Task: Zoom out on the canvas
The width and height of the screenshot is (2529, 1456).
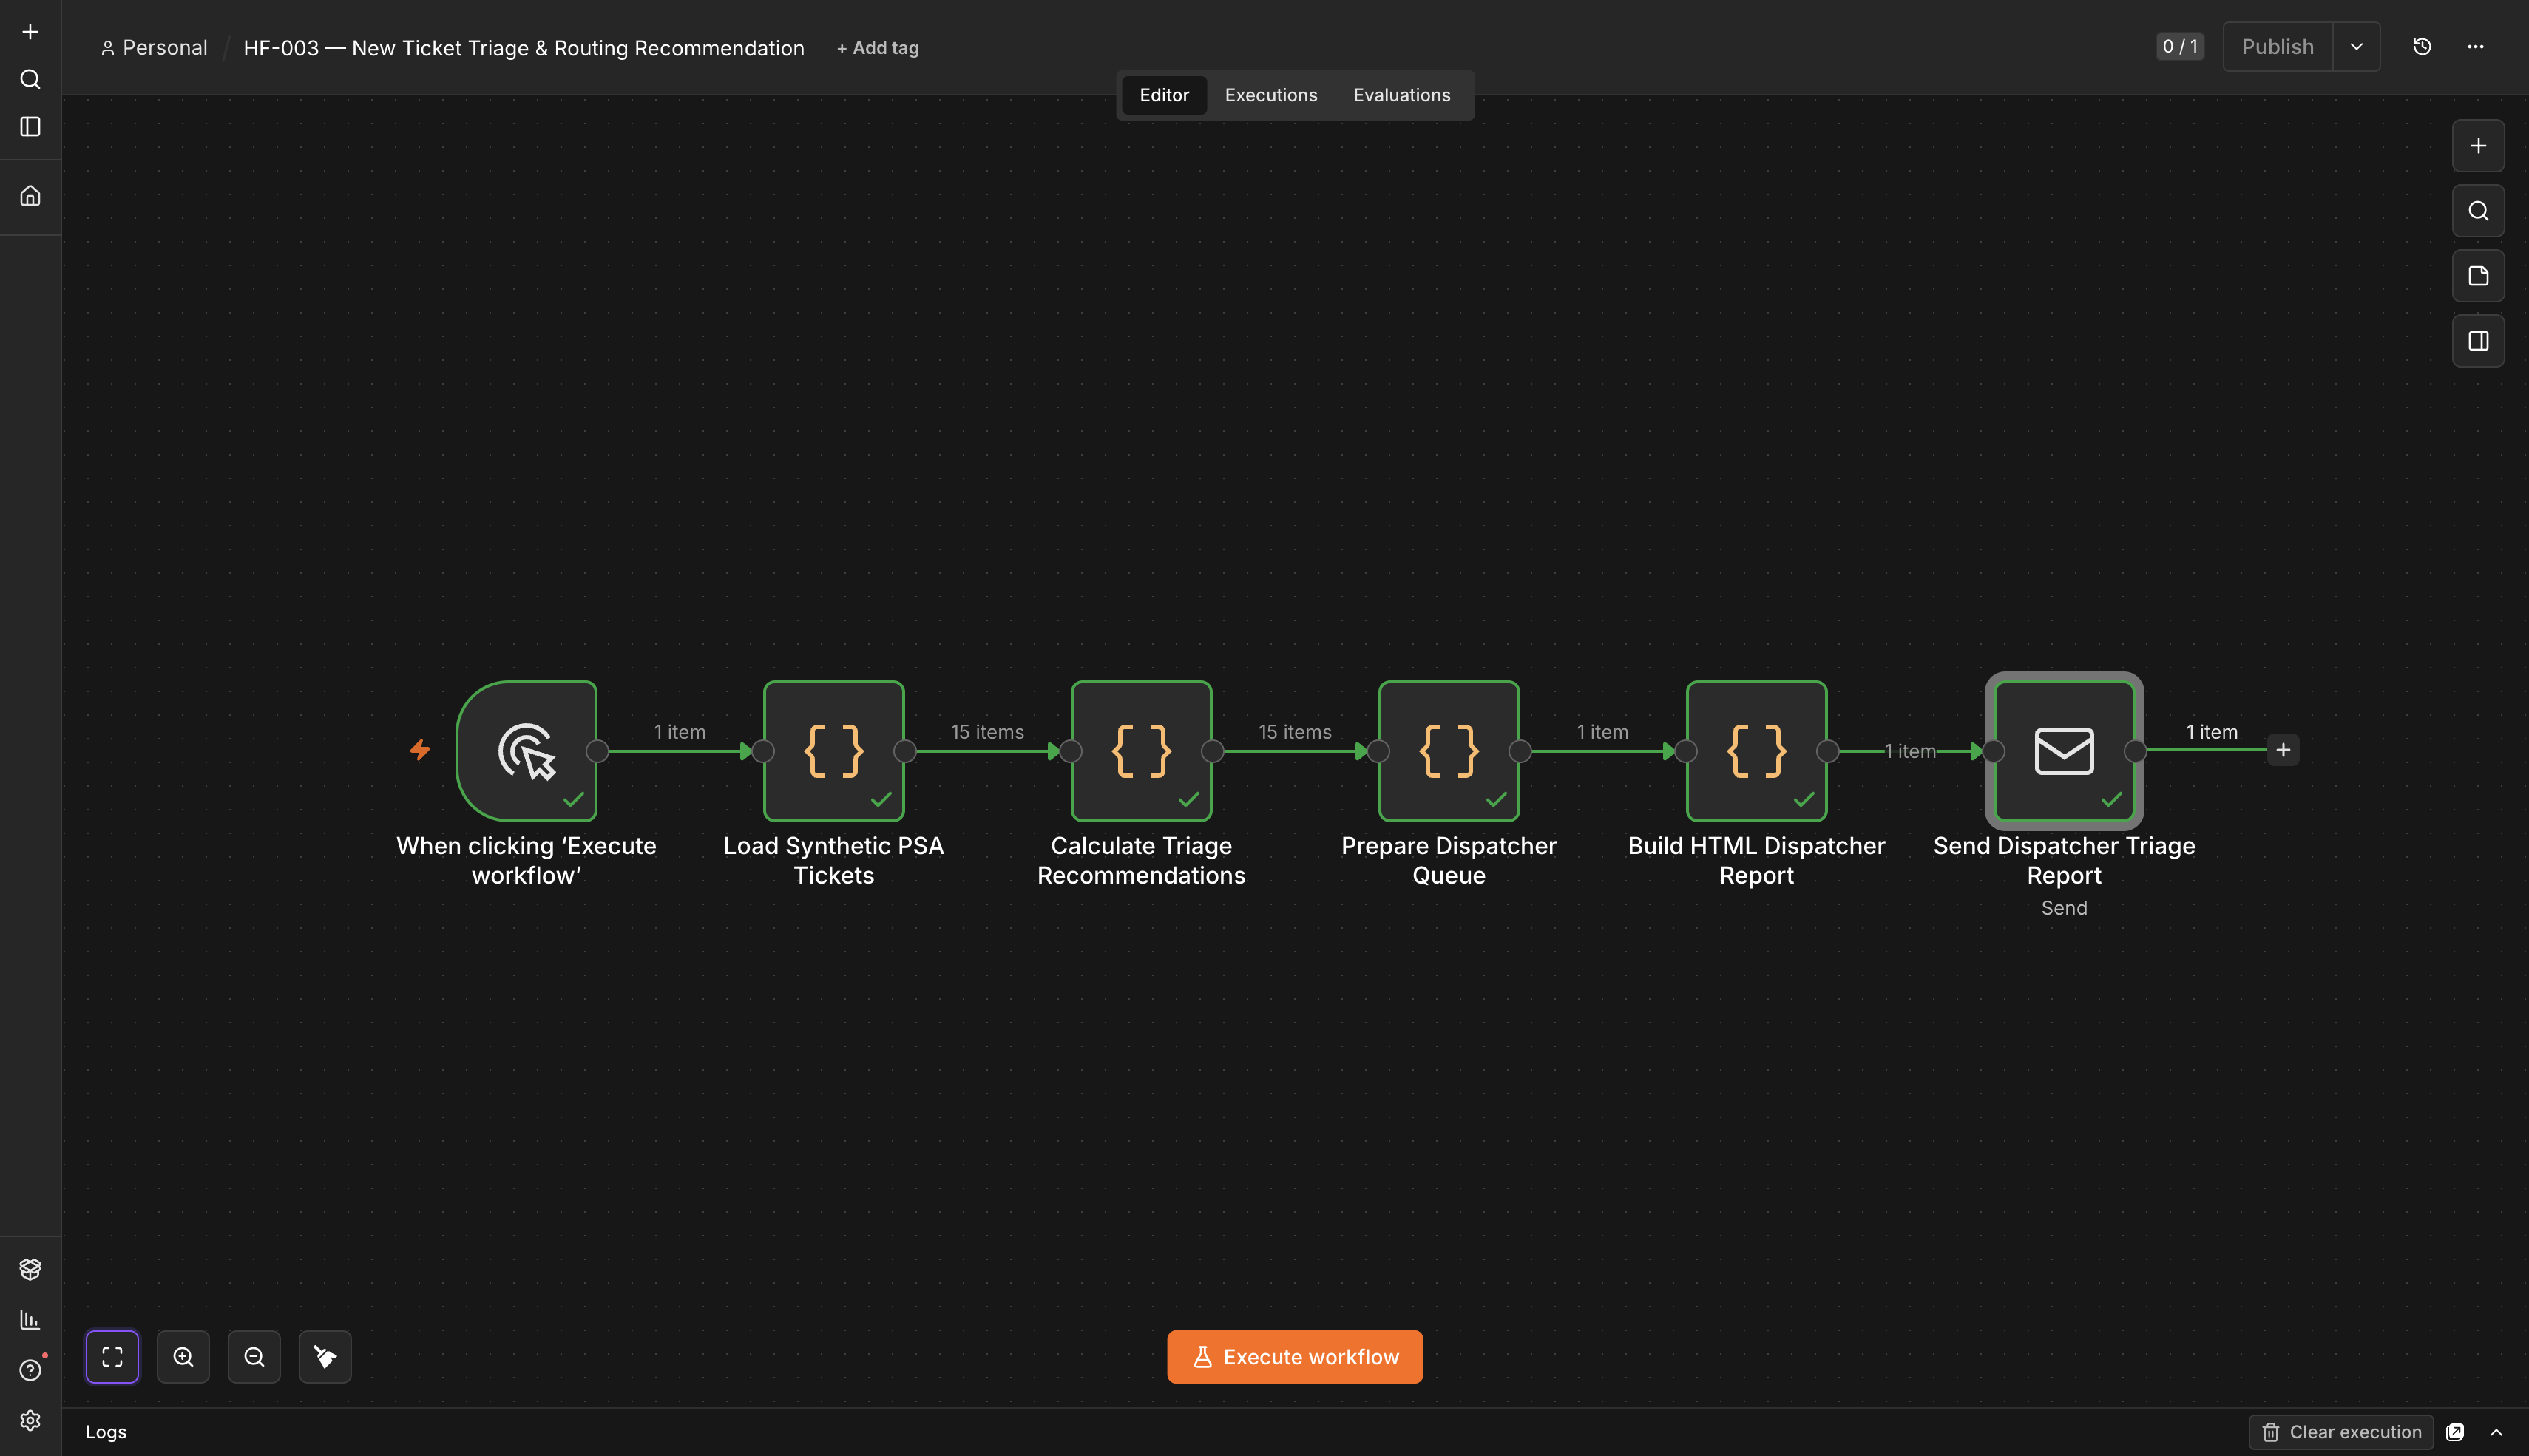Action: (254, 1357)
